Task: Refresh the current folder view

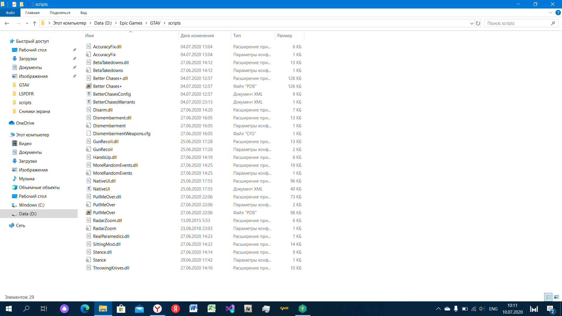Action: coord(478,23)
